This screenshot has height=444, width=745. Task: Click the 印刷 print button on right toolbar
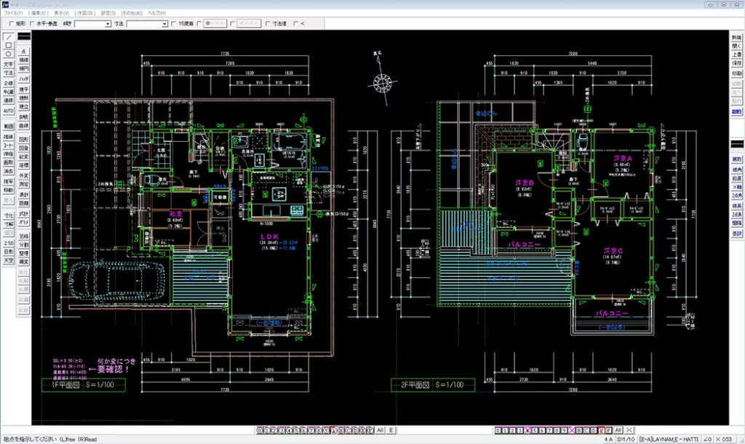click(x=737, y=74)
